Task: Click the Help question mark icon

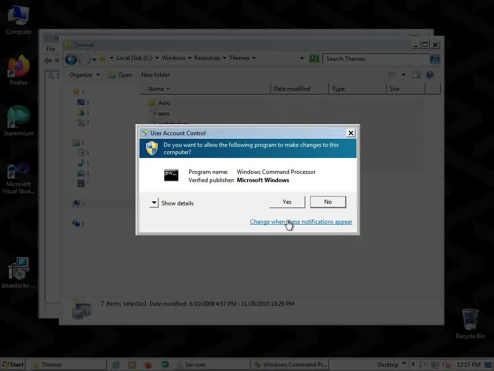Action: pyautogui.click(x=430, y=75)
